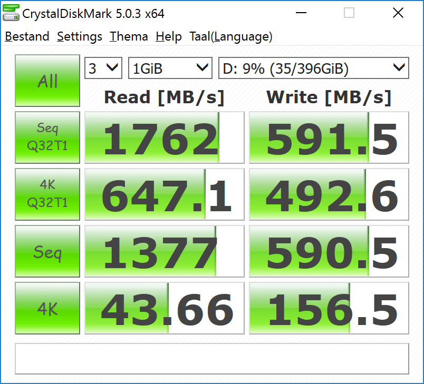Viewport: 424px width, 384px height.
Task: Open the Settings menu
Action: tap(80, 36)
